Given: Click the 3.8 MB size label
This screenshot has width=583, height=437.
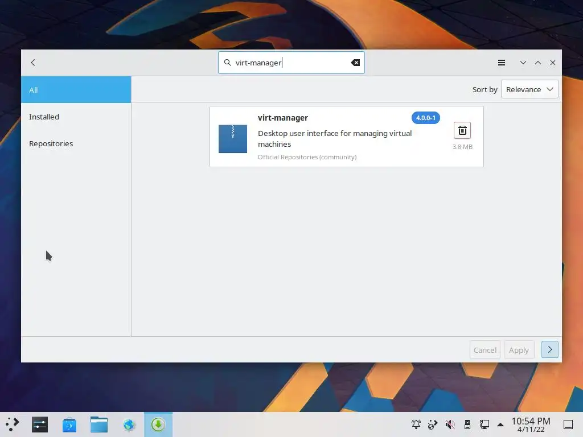Looking at the screenshot, I should click(x=462, y=147).
